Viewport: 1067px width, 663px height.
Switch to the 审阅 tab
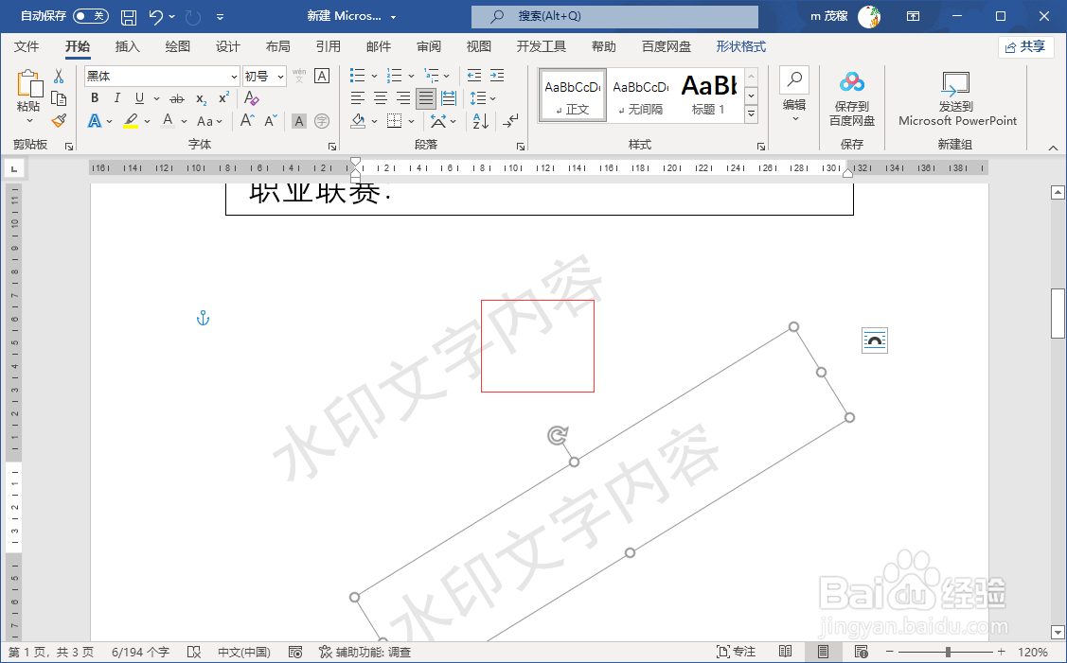click(x=429, y=46)
